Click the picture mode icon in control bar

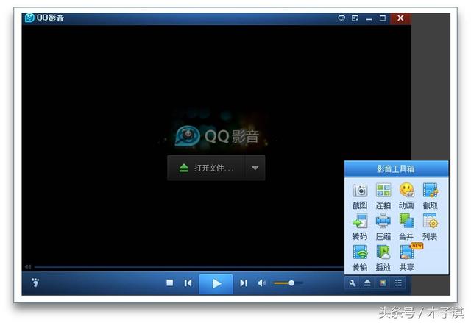[383, 283]
